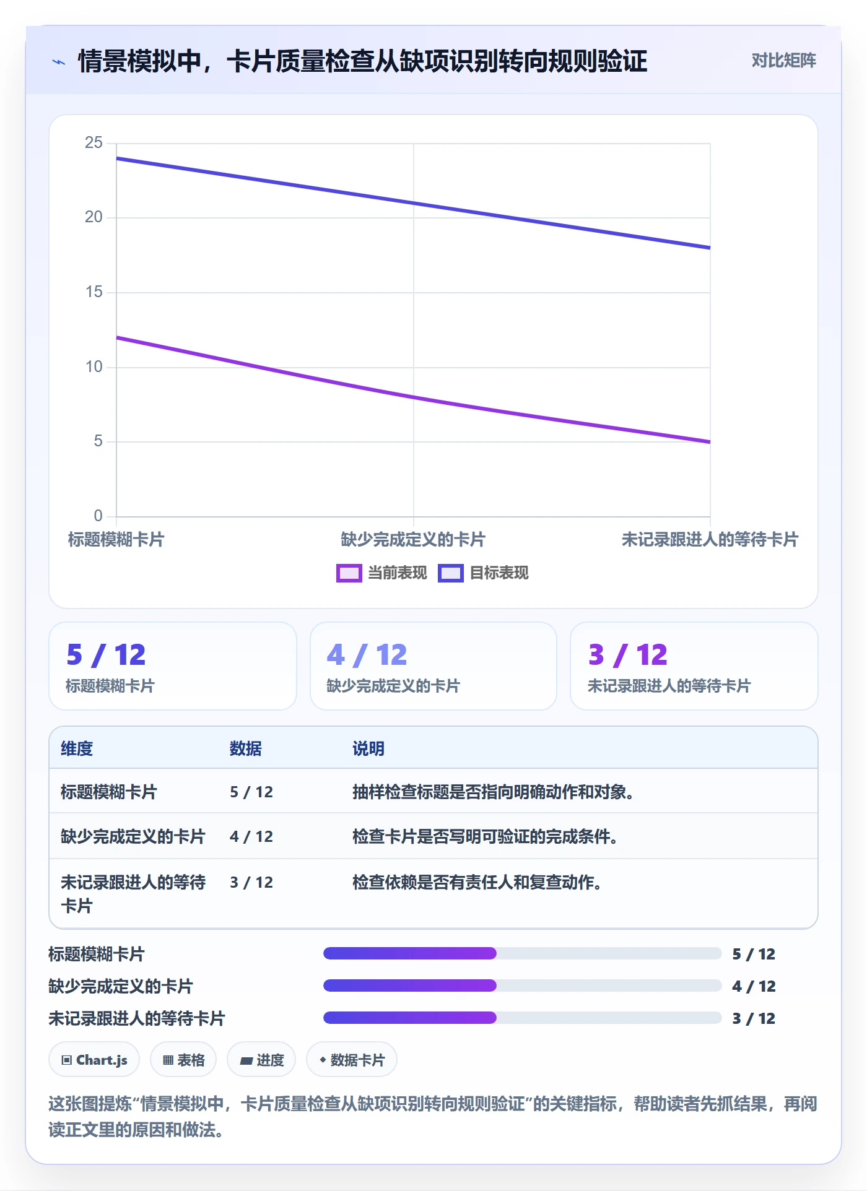Viewport: 867px width, 1191px height.
Task: Click x-axis label 缺少完成定义的卡片 on chart
Action: tap(413, 539)
